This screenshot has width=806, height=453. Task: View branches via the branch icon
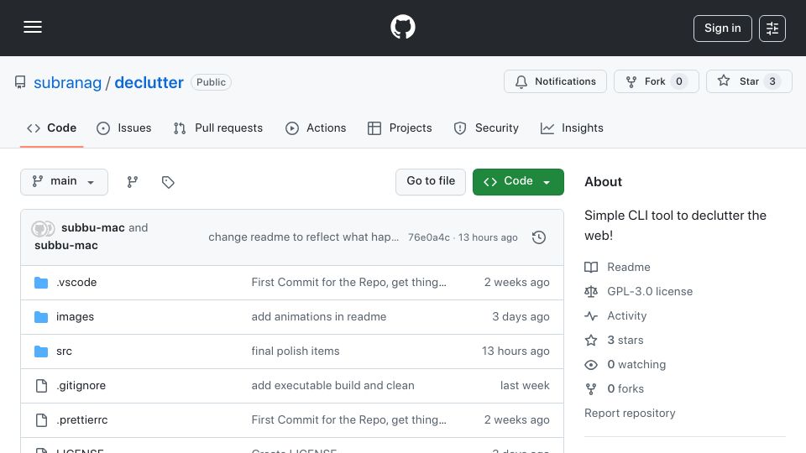click(133, 182)
